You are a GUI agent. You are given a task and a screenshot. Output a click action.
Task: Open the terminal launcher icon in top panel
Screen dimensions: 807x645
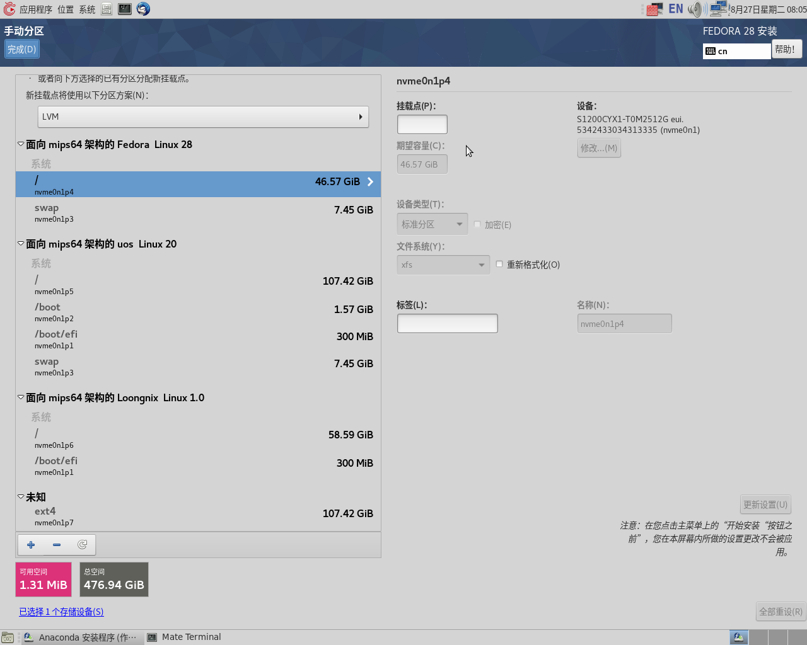point(125,9)
